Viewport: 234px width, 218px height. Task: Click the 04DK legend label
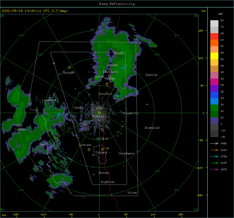click(224, 144)
